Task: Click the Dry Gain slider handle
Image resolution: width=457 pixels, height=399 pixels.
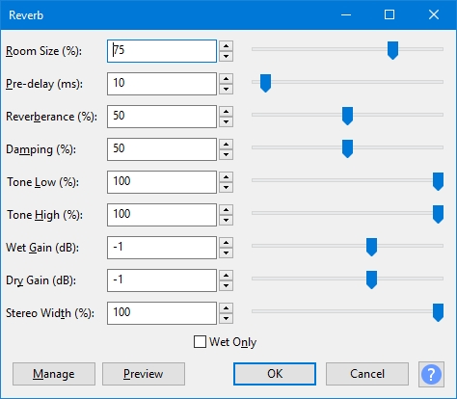Action: click(x=371, y=279)
